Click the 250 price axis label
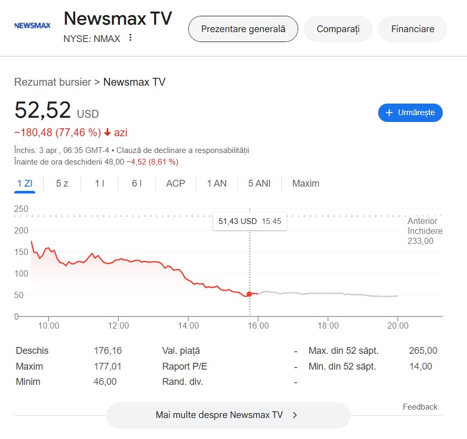The image size is (467, 439). click(x=21, y=209)
